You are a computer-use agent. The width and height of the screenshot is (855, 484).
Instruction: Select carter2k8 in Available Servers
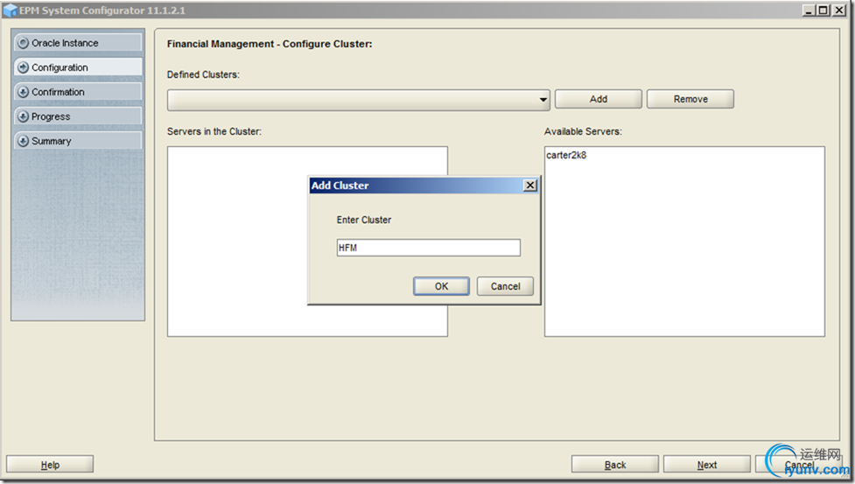[x=566, y=155]
